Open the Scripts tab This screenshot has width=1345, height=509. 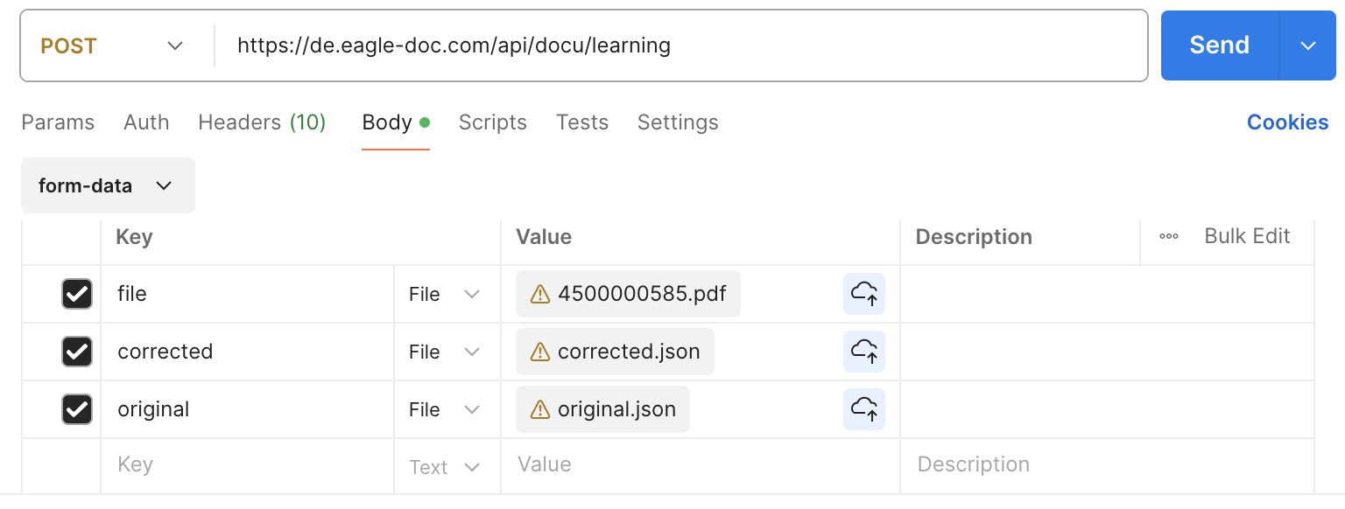tap(492, 122)
